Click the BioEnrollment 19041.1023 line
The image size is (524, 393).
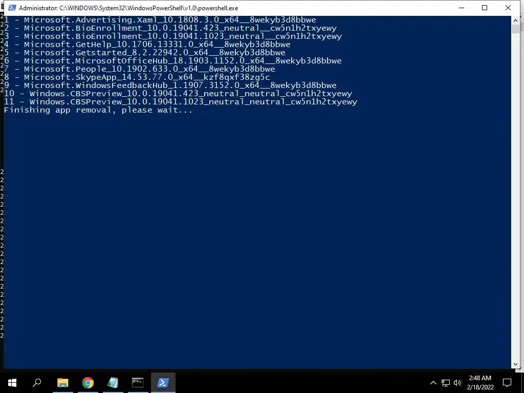coord(173,36)
